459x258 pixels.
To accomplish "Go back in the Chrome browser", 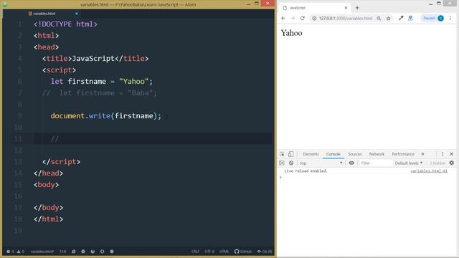I will [283, 18].
